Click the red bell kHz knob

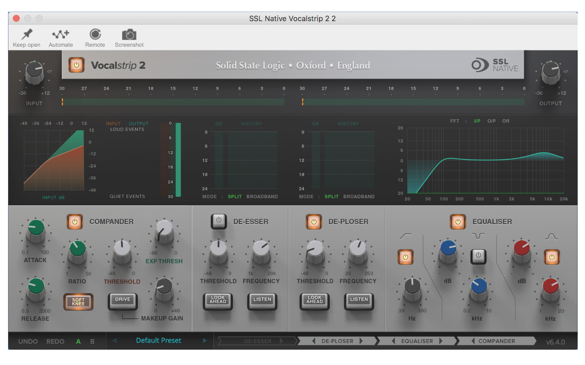pos(551,289)
